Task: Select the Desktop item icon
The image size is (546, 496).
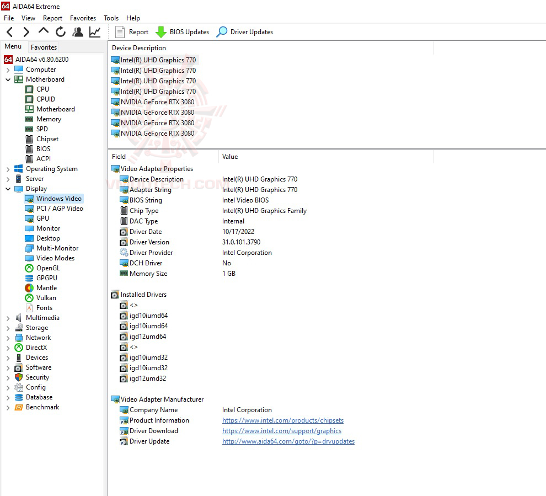Action: [29, 238]
